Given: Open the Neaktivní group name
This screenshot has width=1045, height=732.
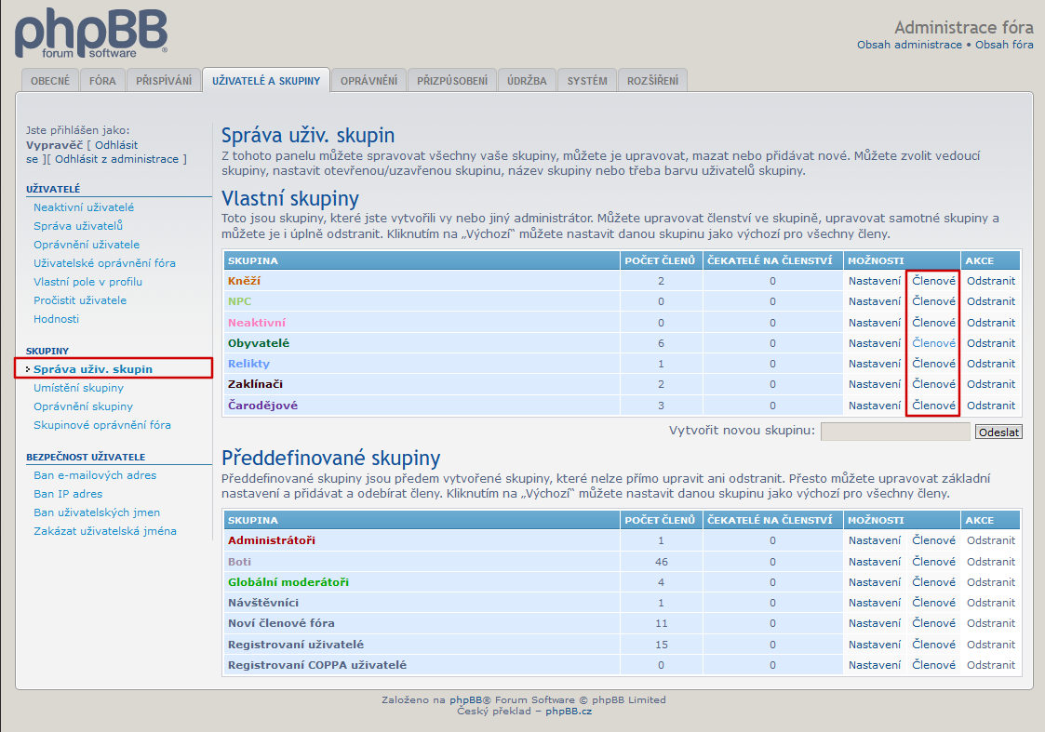Looking at the screenshot, I should tap(257, 323).
